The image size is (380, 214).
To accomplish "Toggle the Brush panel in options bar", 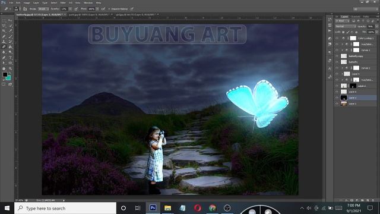I will tap(25, 9).
